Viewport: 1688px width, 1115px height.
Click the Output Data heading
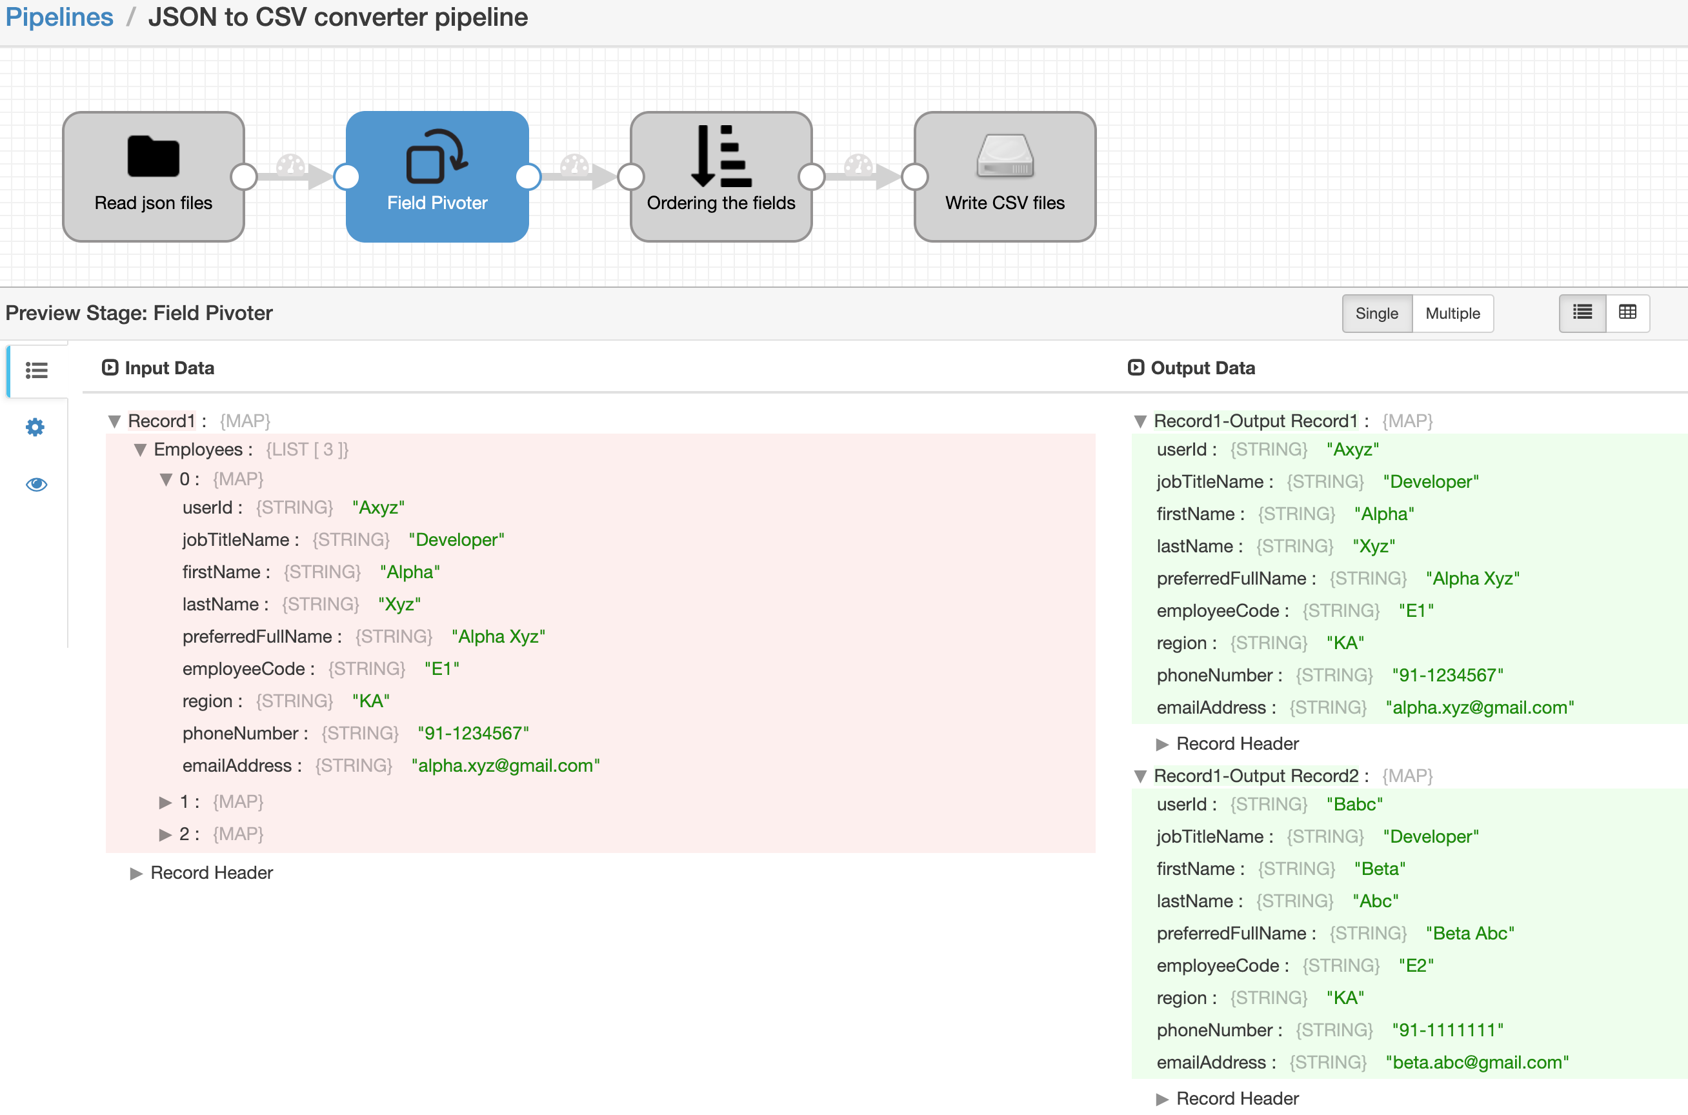1202,368
